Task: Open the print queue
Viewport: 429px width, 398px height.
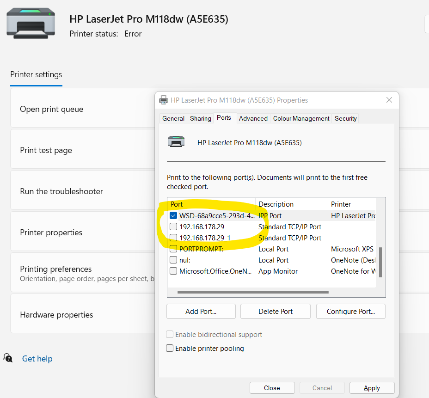Action: [51, 109]
